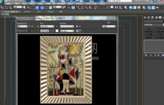Open the Manage Layers dialog
This screenshot has height=105, width=164.
pos(125,8)
